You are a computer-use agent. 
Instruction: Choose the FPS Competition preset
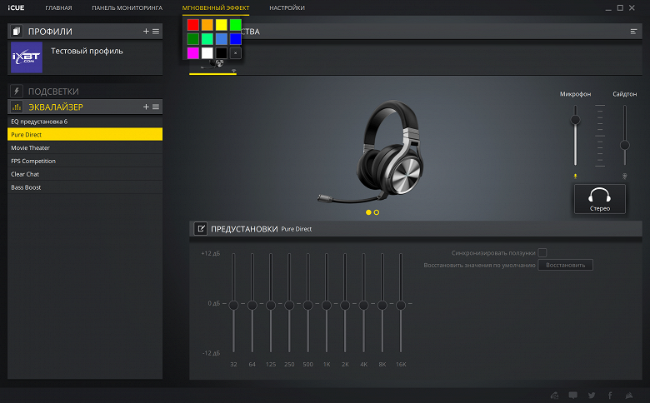coord(85,161)
